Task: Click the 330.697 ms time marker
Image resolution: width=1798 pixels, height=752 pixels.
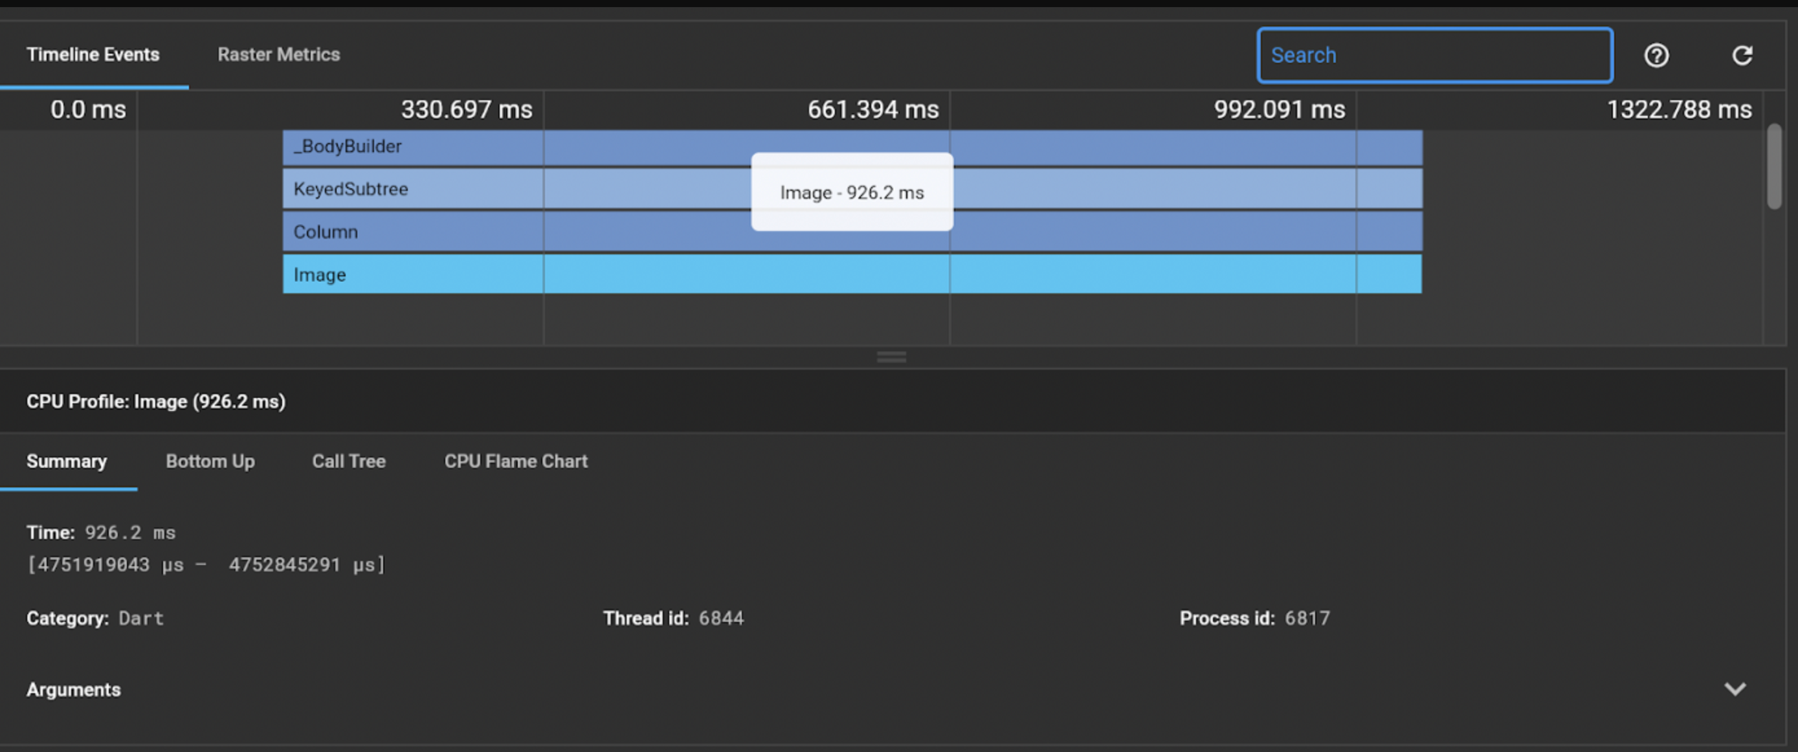Action: (x=466, y=109)
